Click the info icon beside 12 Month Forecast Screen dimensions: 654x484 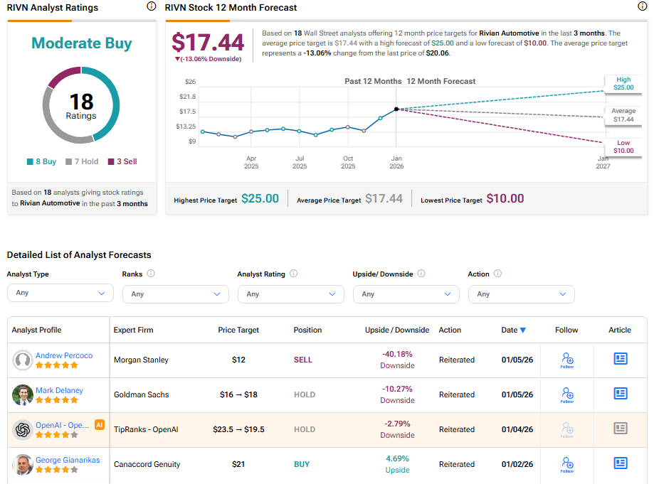pyautogui.click(x=643, y=6)
